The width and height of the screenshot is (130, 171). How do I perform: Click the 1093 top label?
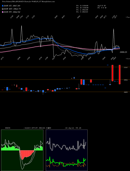(97, 17)
